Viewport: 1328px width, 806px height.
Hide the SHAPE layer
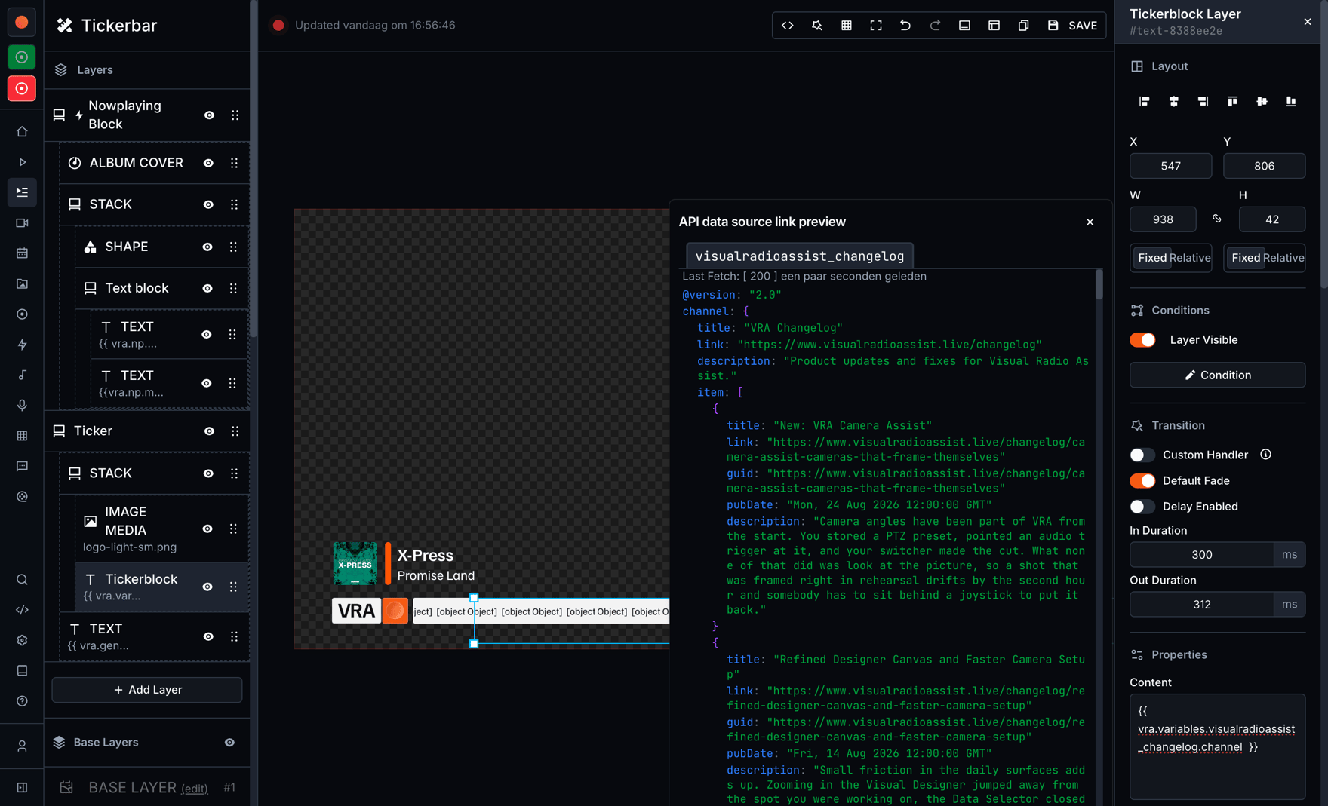207,247
